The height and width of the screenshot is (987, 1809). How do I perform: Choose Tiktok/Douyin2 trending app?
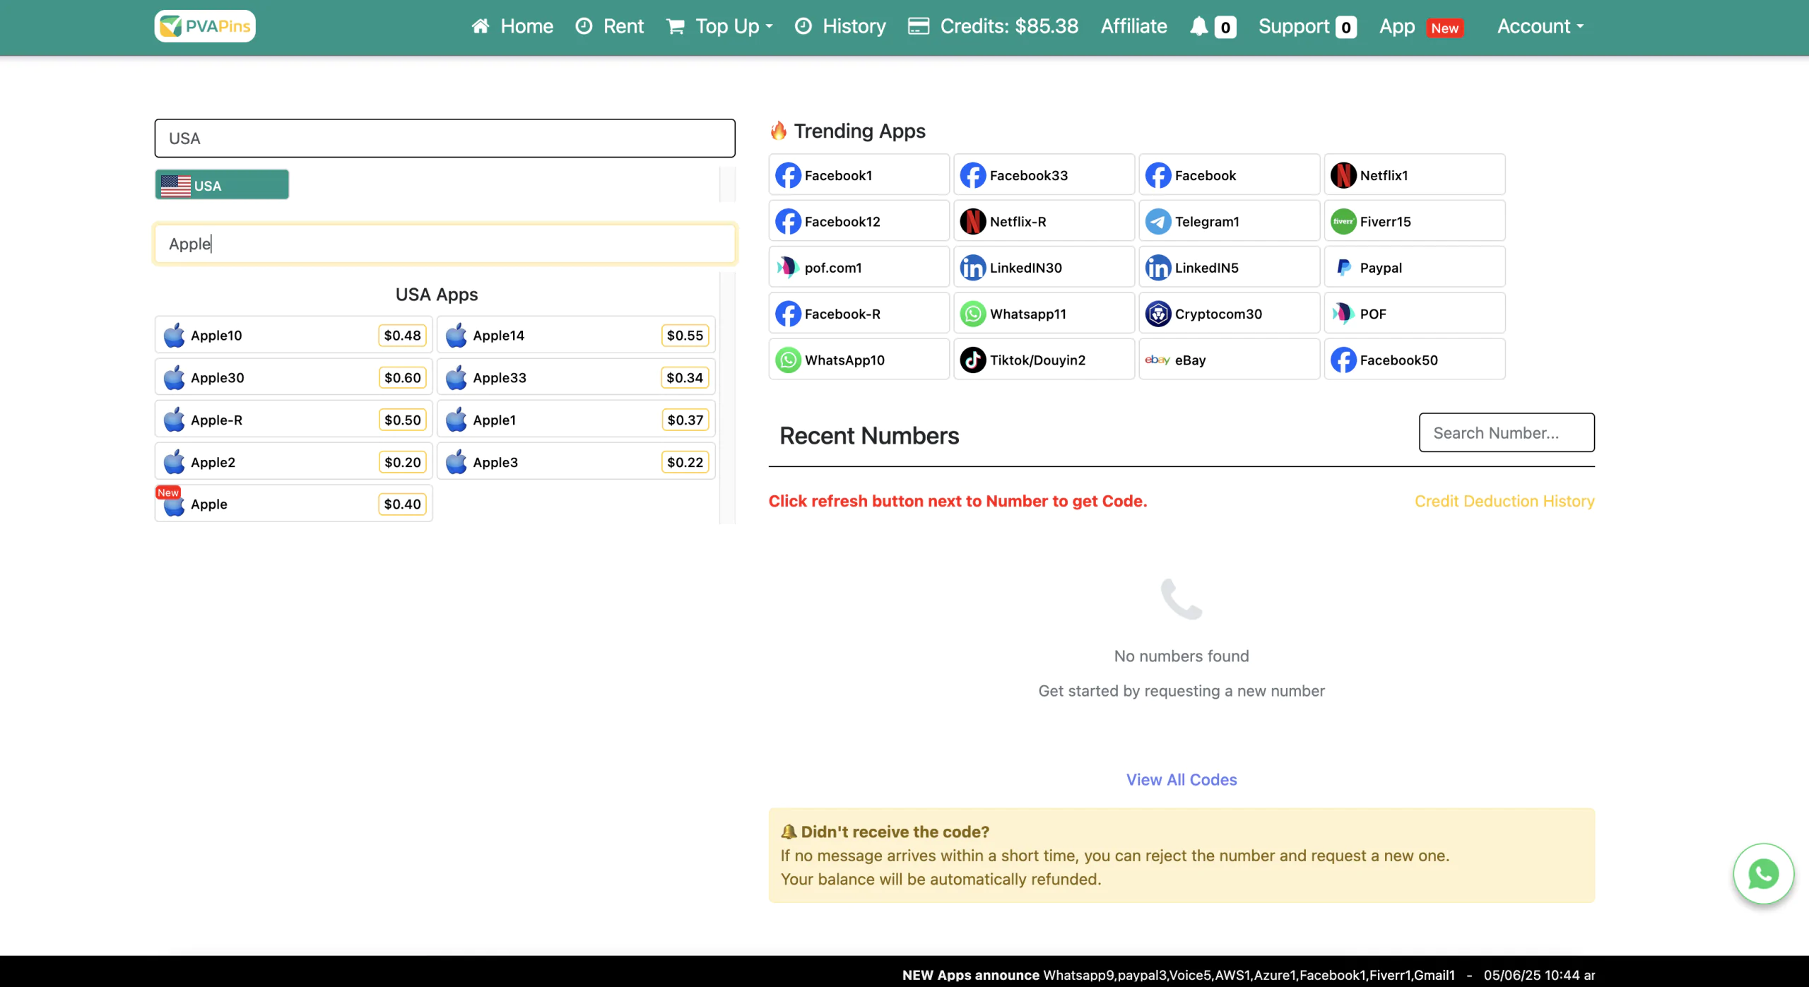[1044, 359]
